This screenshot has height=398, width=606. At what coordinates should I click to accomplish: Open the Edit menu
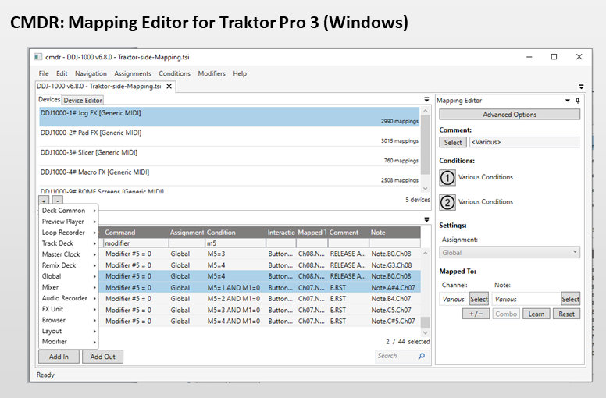(62, 73)
